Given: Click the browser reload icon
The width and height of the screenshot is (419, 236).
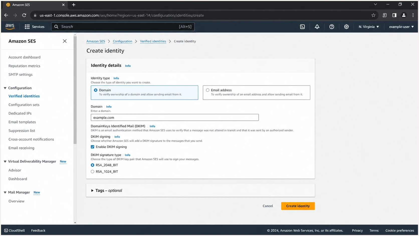Looking at the screenshot, I should [x=24, y=15].
